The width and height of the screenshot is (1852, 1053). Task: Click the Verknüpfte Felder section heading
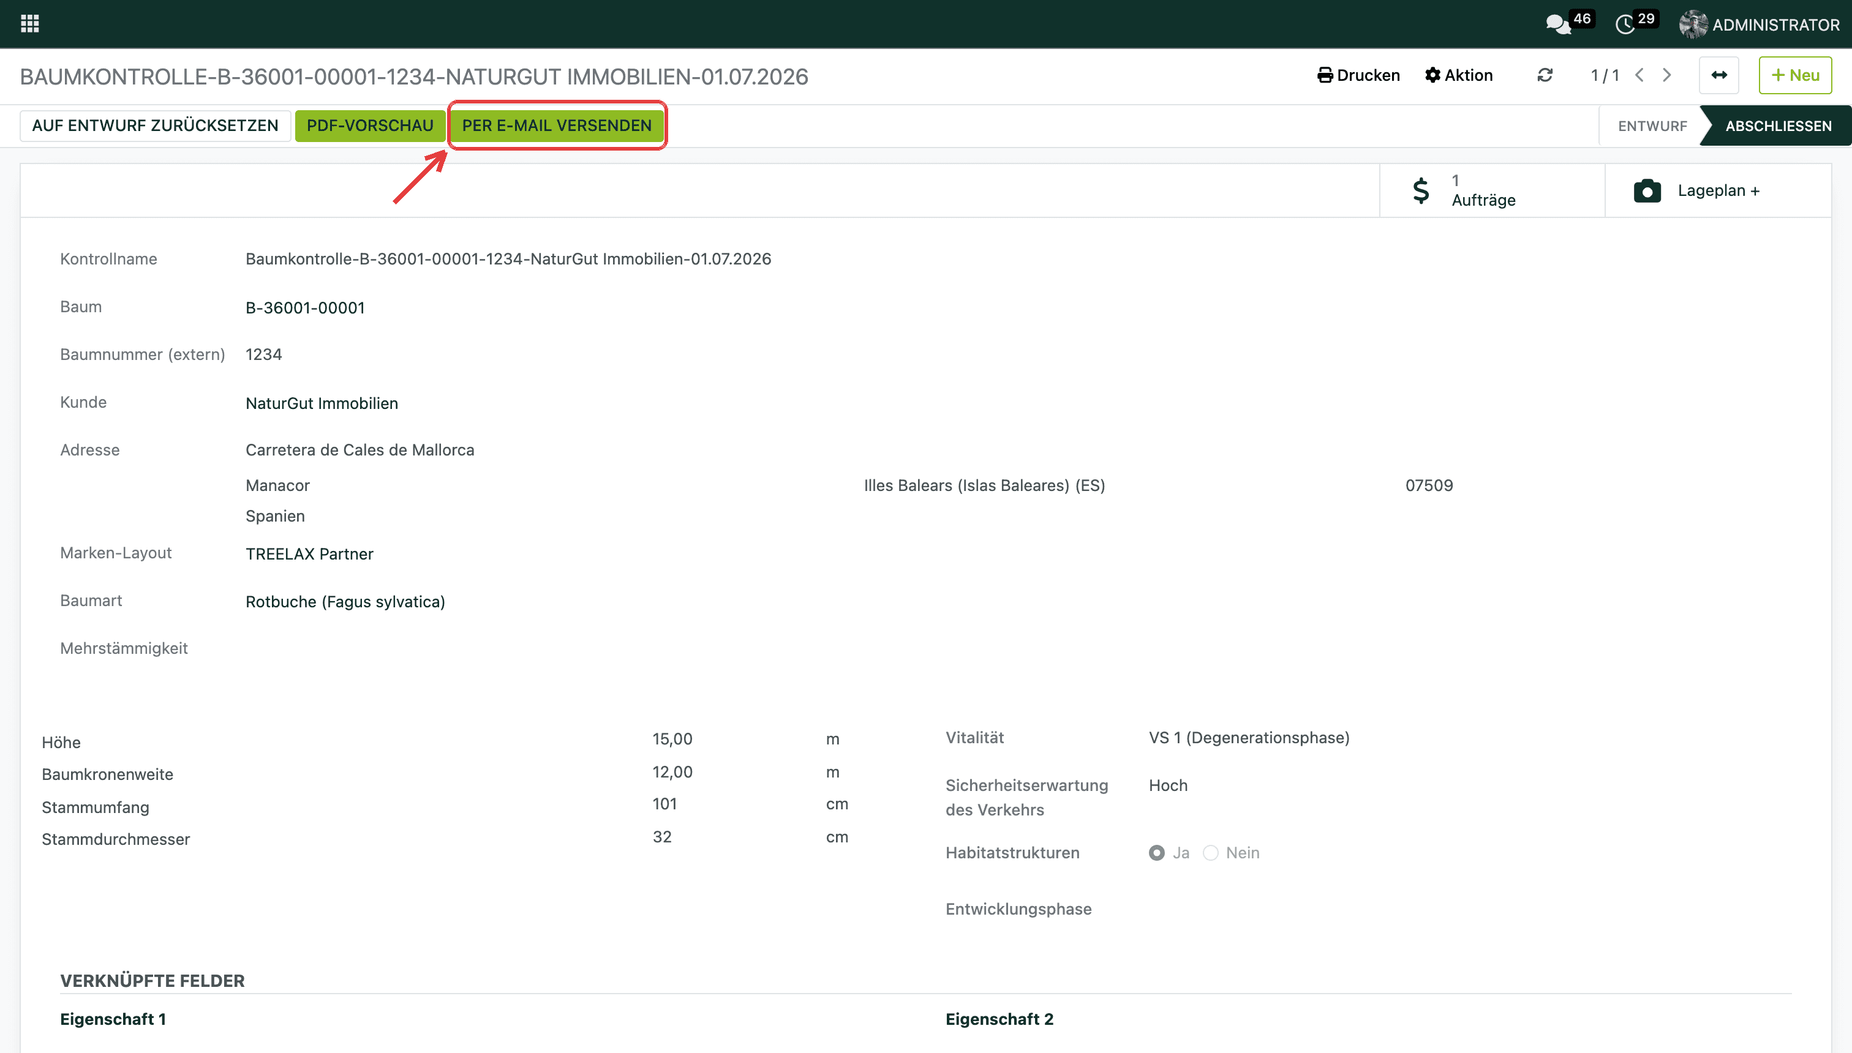pos(152,981)
